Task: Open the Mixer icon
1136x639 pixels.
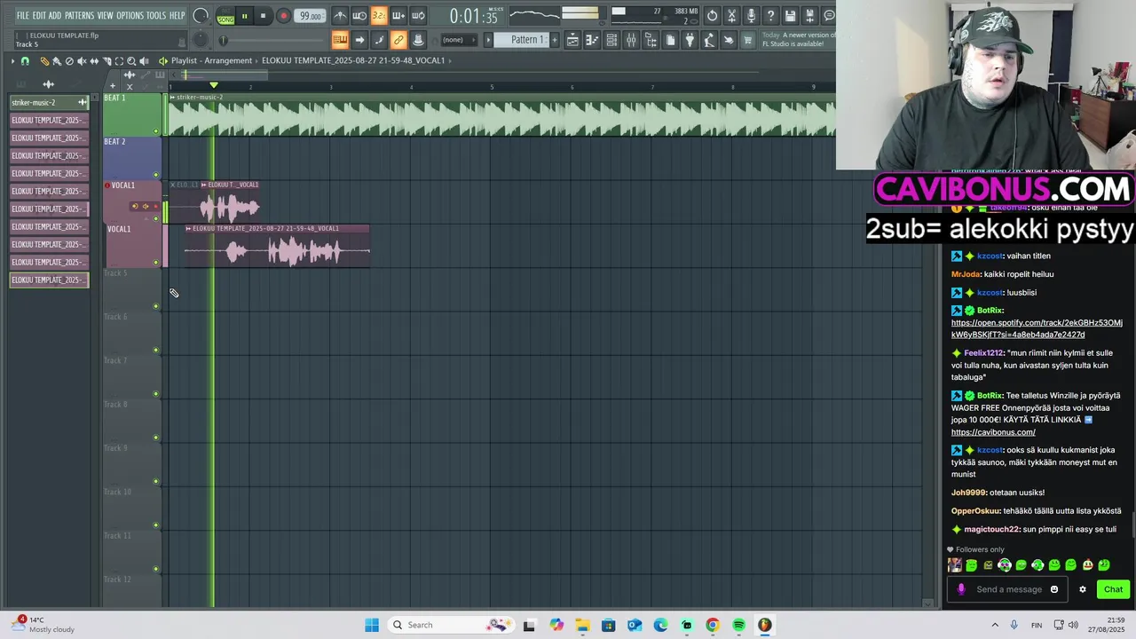Action: point(631,40)
